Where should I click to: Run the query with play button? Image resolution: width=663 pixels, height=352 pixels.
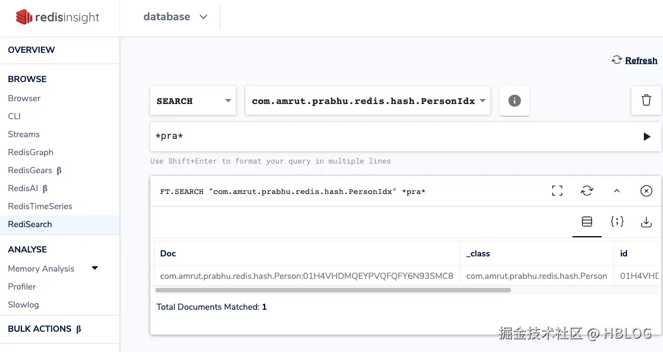pyautogui.click(x=647, y=137)
